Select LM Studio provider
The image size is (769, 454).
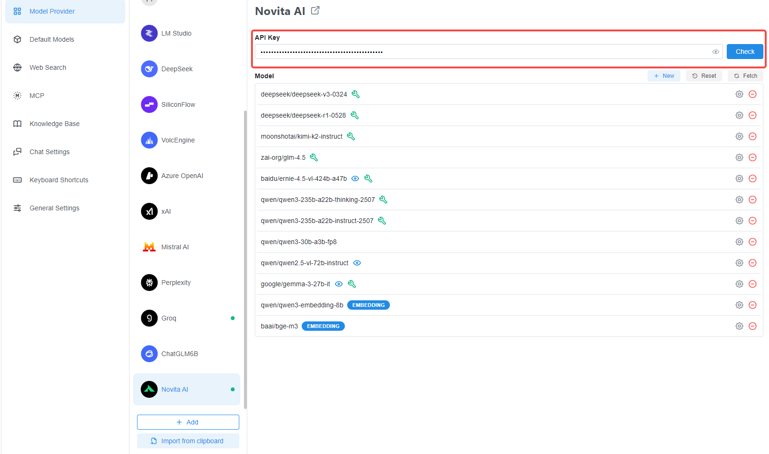[187, 33]
